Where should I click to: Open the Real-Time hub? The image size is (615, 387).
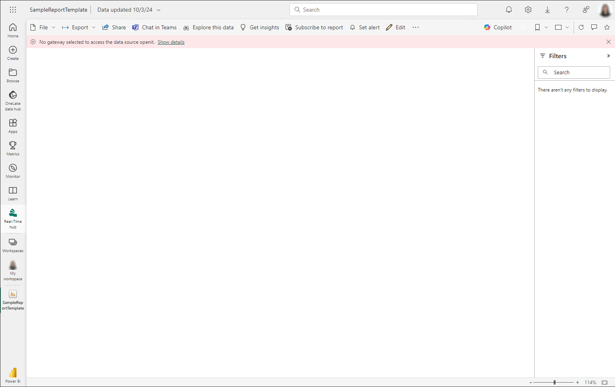coord(13,218)
